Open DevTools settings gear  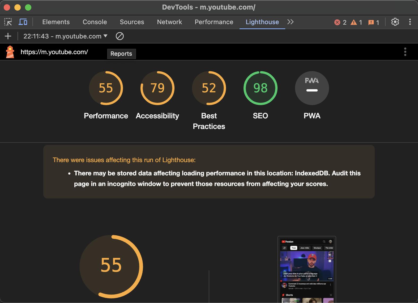395,22
